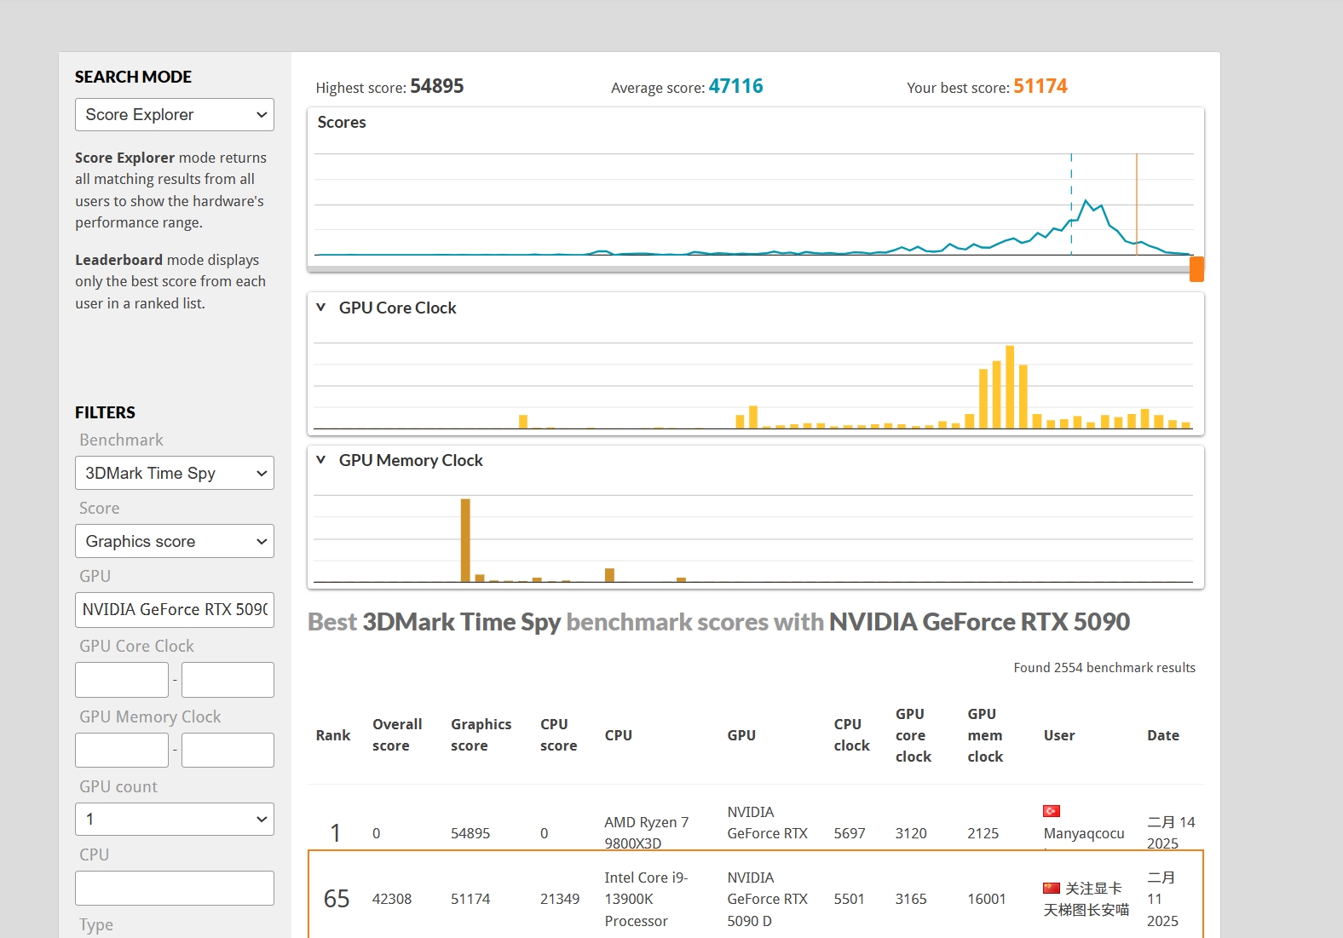
Task: Click the GPU core clock column header
Action: pyautogui.click(x=914, y=734)
